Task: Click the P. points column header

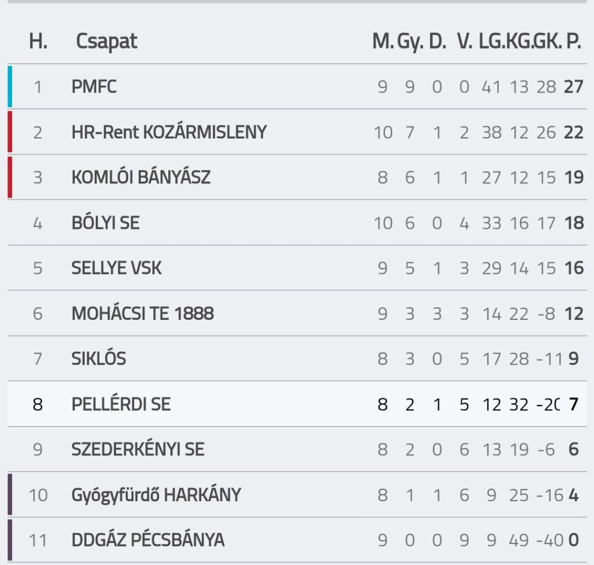Action: click(573, 42)
